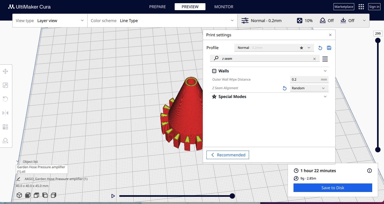Click Save to Disk

pyautogui.click(x=333, y=188)
